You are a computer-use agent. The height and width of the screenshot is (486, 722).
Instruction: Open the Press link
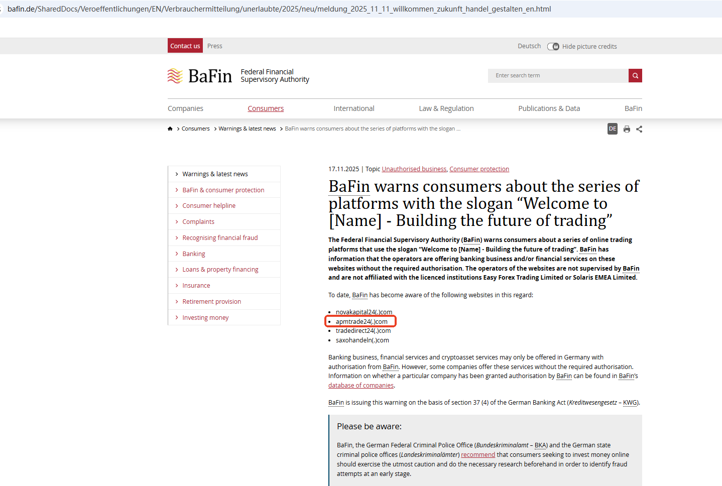pos(215,46)
